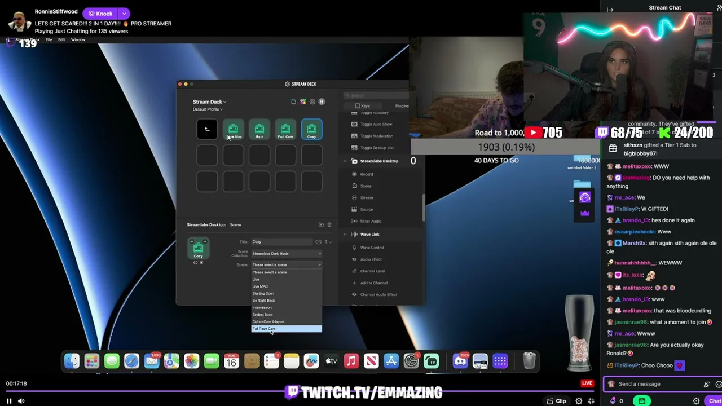Image resolution: width=722 pixels, height=406 pixels.
Task: Open Discord from the dock
Action: click(460, 361)
